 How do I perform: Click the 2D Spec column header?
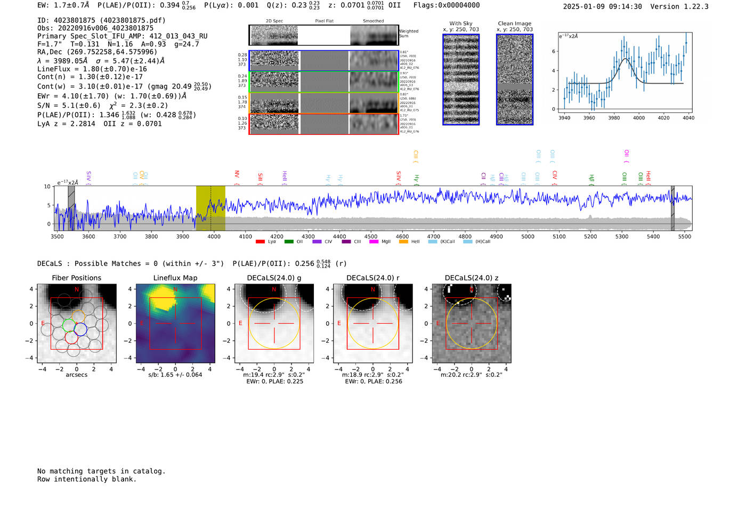(x=274, y=21)
